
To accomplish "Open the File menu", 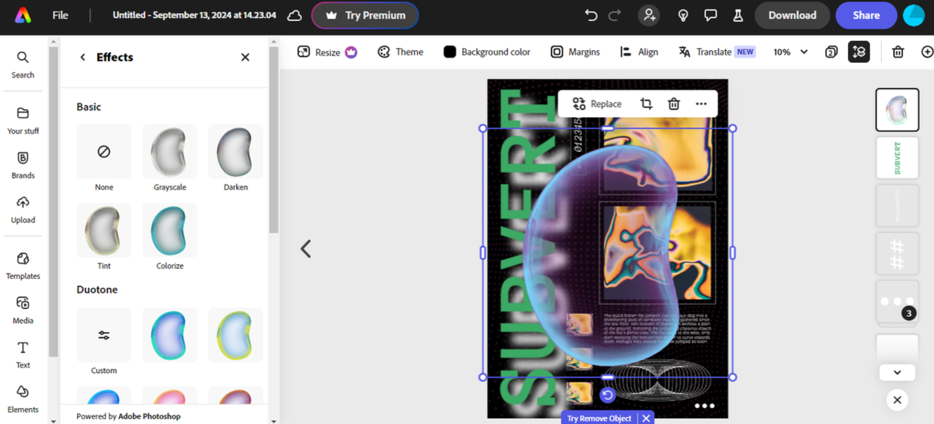I will pyautogui.click(x=60, y=15).
